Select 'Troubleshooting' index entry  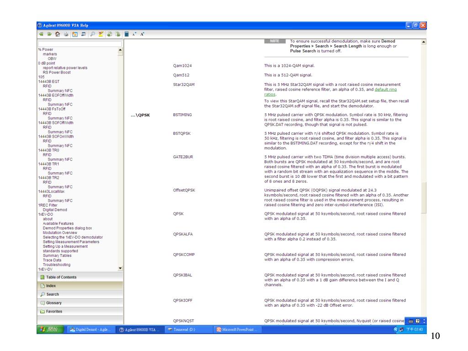57,265
